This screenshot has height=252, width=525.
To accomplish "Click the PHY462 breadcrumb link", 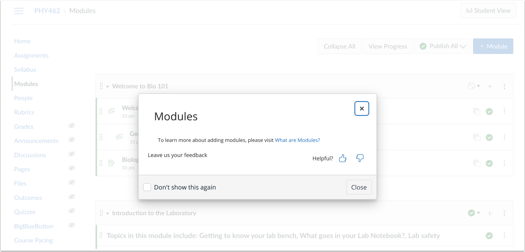I will click(x=46, y=10).
